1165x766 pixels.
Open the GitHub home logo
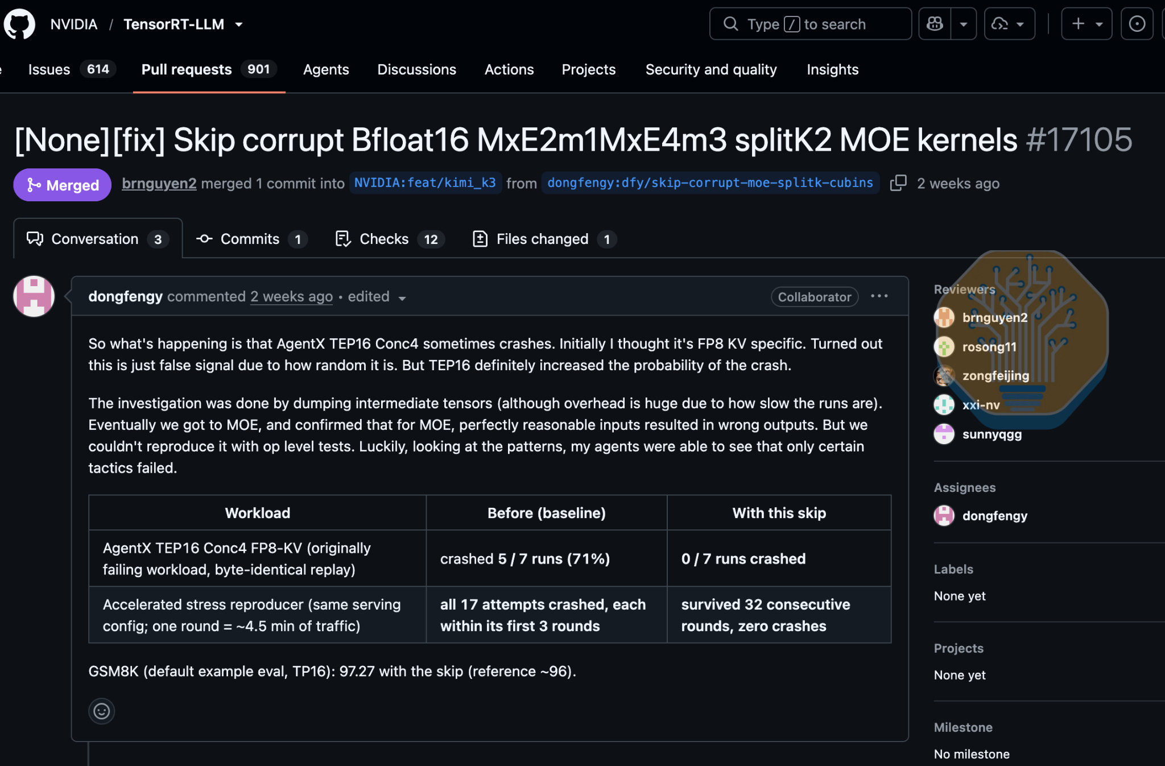click(x=19, y=24)
